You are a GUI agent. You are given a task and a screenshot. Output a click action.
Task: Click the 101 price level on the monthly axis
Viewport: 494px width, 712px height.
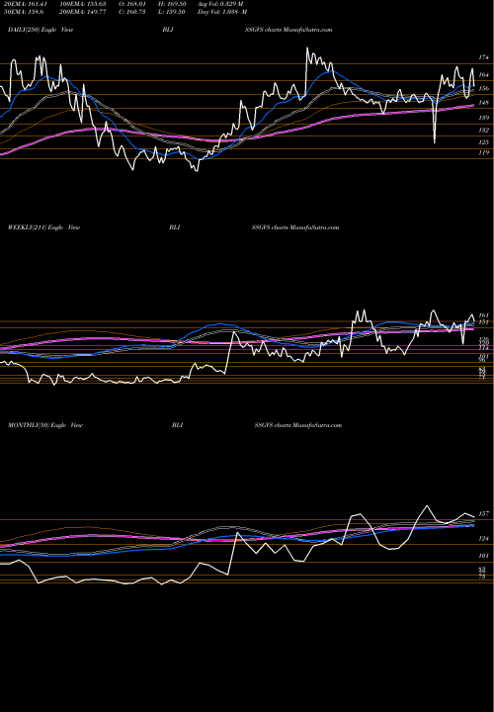pos(483,556)
